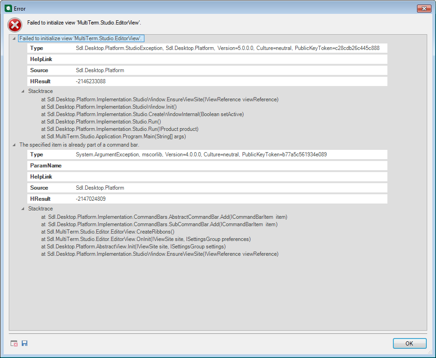Click the HResult value -2147024809
436x358 pixels.
coord(91,199)
